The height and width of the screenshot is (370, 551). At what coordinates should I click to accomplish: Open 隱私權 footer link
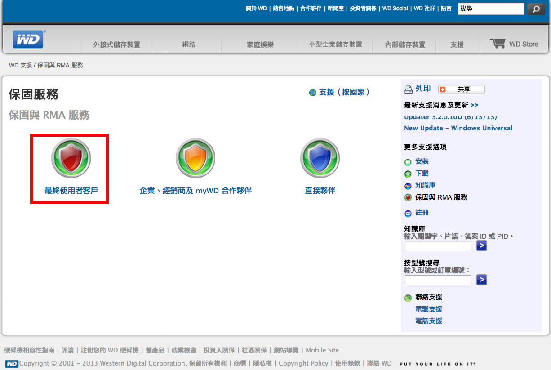coord(262,363)
